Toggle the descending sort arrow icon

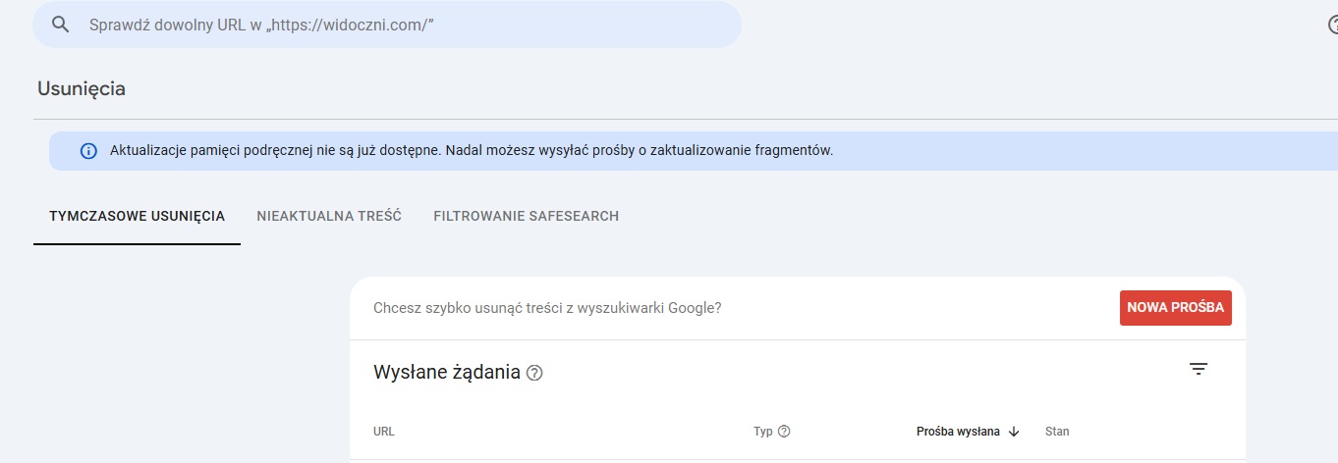(x=1014, y=432)
